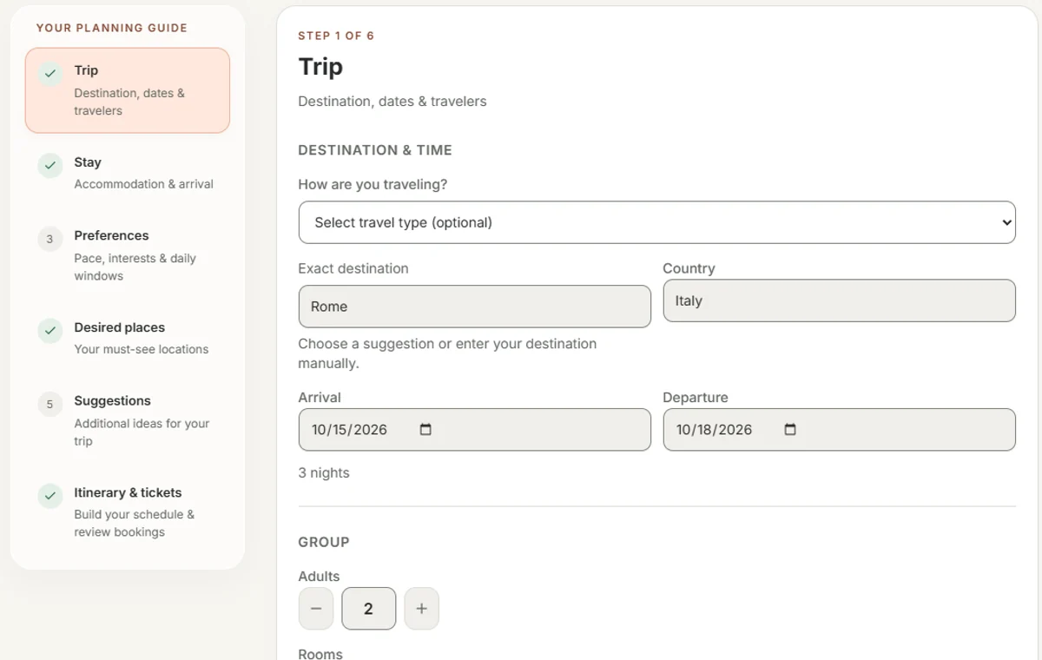This screenshot has width=1042, height=660.
Task: Click the Stay step checkmark icon
Action: (50, 165)
